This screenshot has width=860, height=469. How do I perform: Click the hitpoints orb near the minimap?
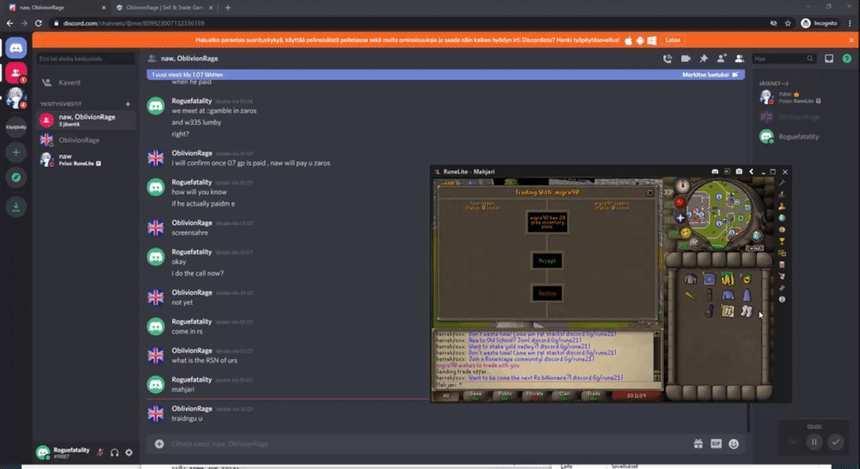pos(679,202)
